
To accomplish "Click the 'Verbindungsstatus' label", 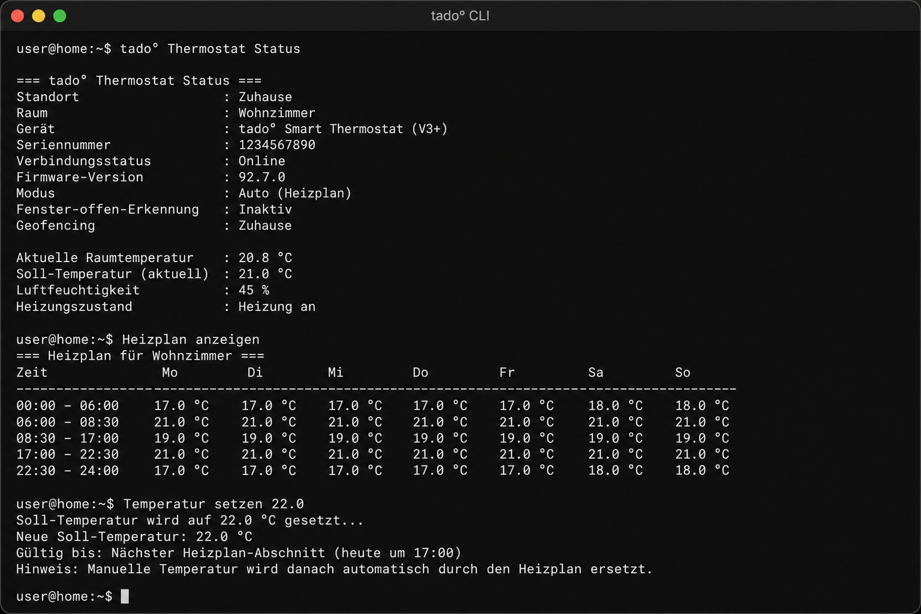I will click(83, 161).
